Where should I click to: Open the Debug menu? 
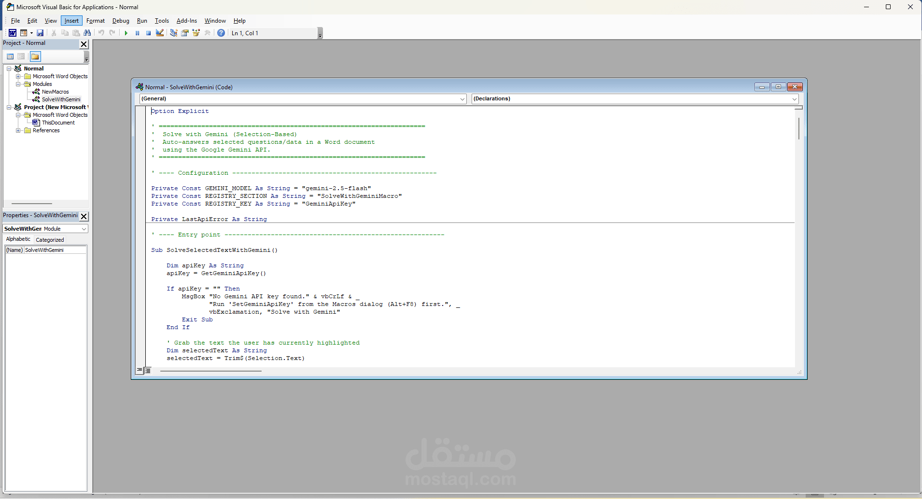pyautogui.click(x=121, y=21)
